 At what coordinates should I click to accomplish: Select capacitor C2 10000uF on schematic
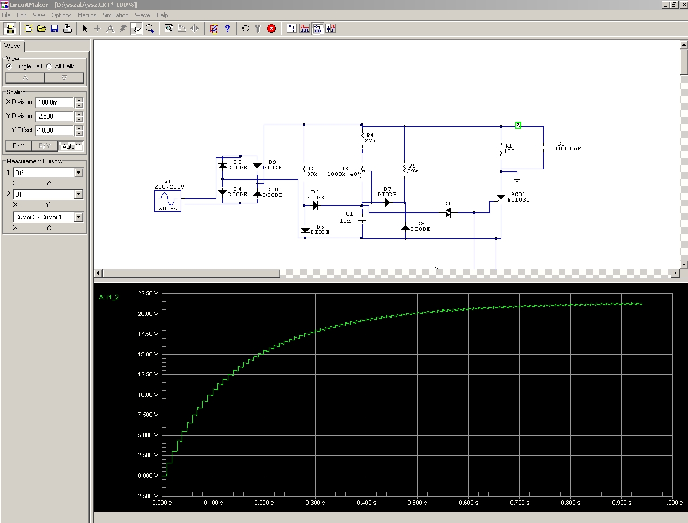[x=544, y=147]
